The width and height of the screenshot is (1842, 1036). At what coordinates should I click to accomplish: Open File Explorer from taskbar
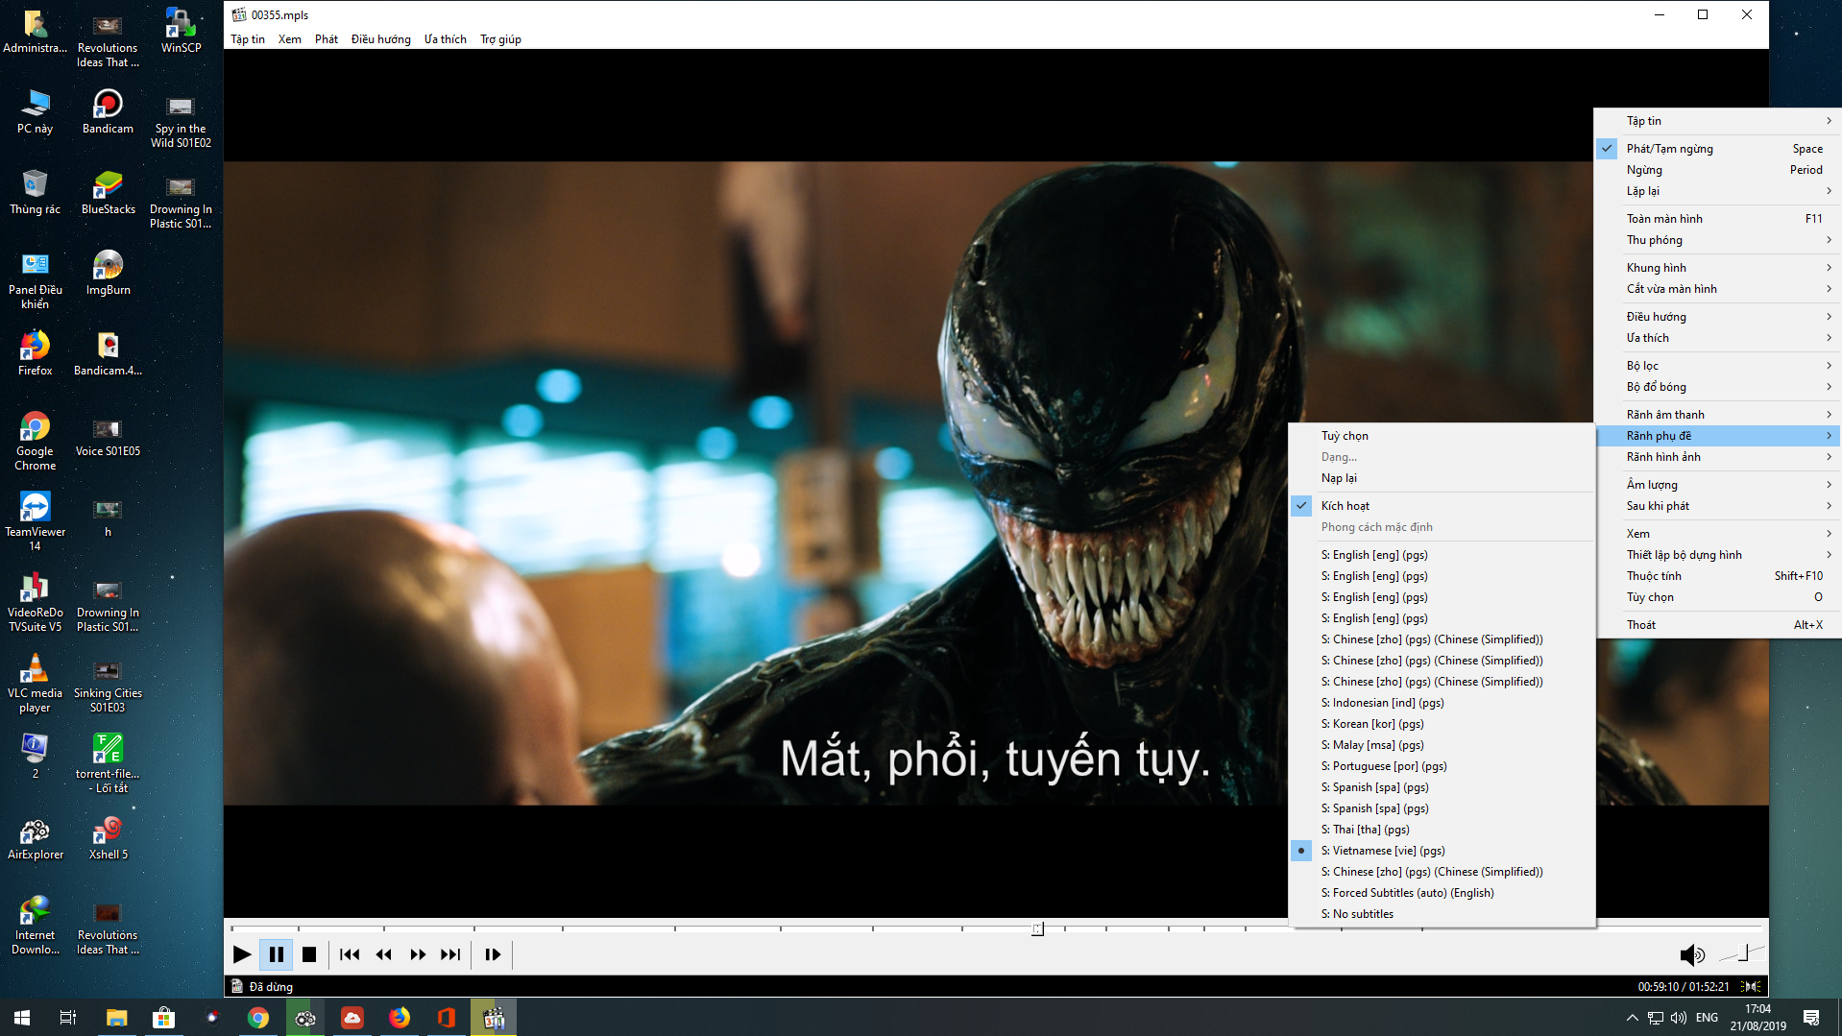(116, 1018)
